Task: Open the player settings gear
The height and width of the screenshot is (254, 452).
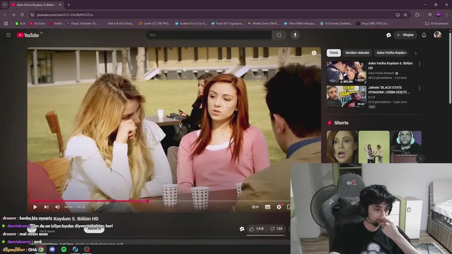Action: (x=279, y=207)
